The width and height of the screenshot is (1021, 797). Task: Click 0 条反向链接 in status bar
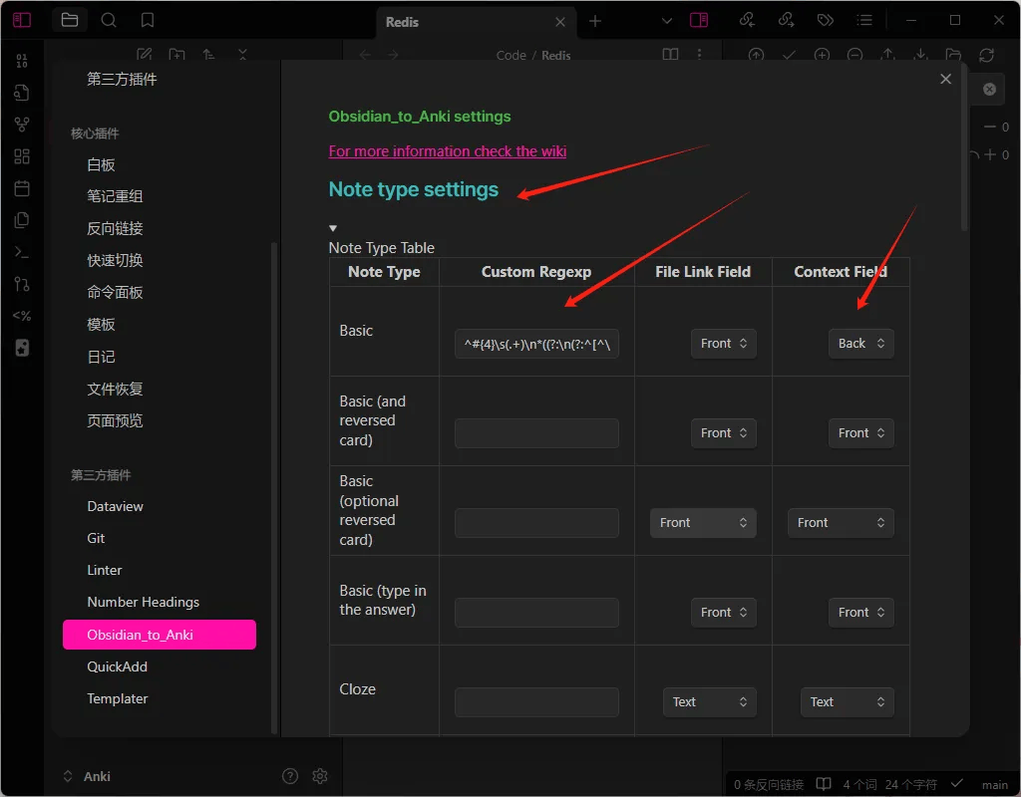pyautogui.click(x=769, y=785)
